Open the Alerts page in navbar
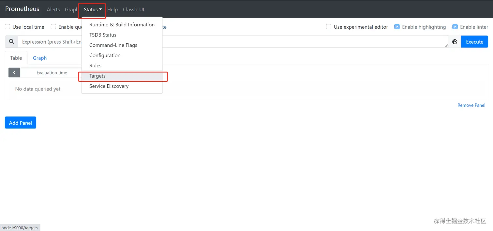 click(x=53, y=9)
